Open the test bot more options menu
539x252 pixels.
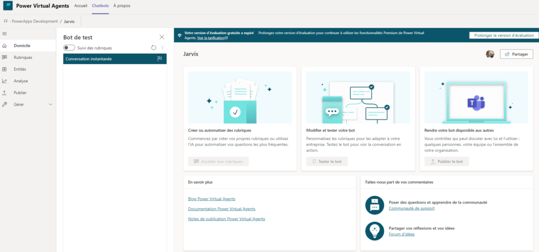click(x=162, y=48)
